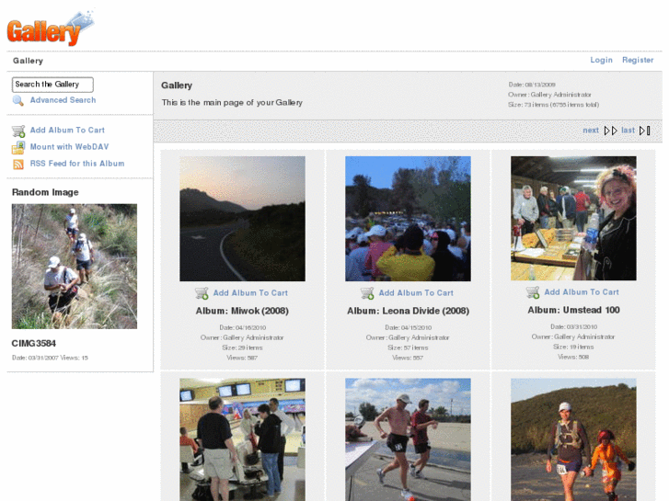This screenshot has height=501, width=669.
Task: Click the double-triangle next page icon
Action: [611, 131]
